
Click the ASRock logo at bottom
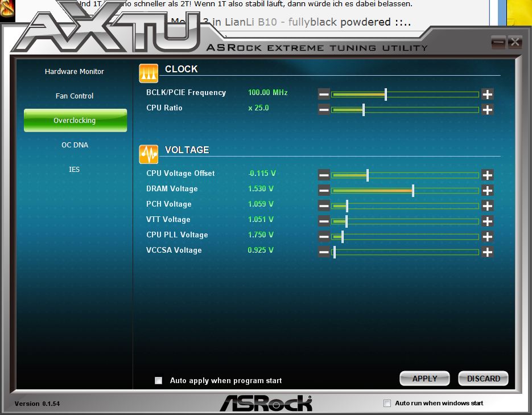[x=266, y=403]
